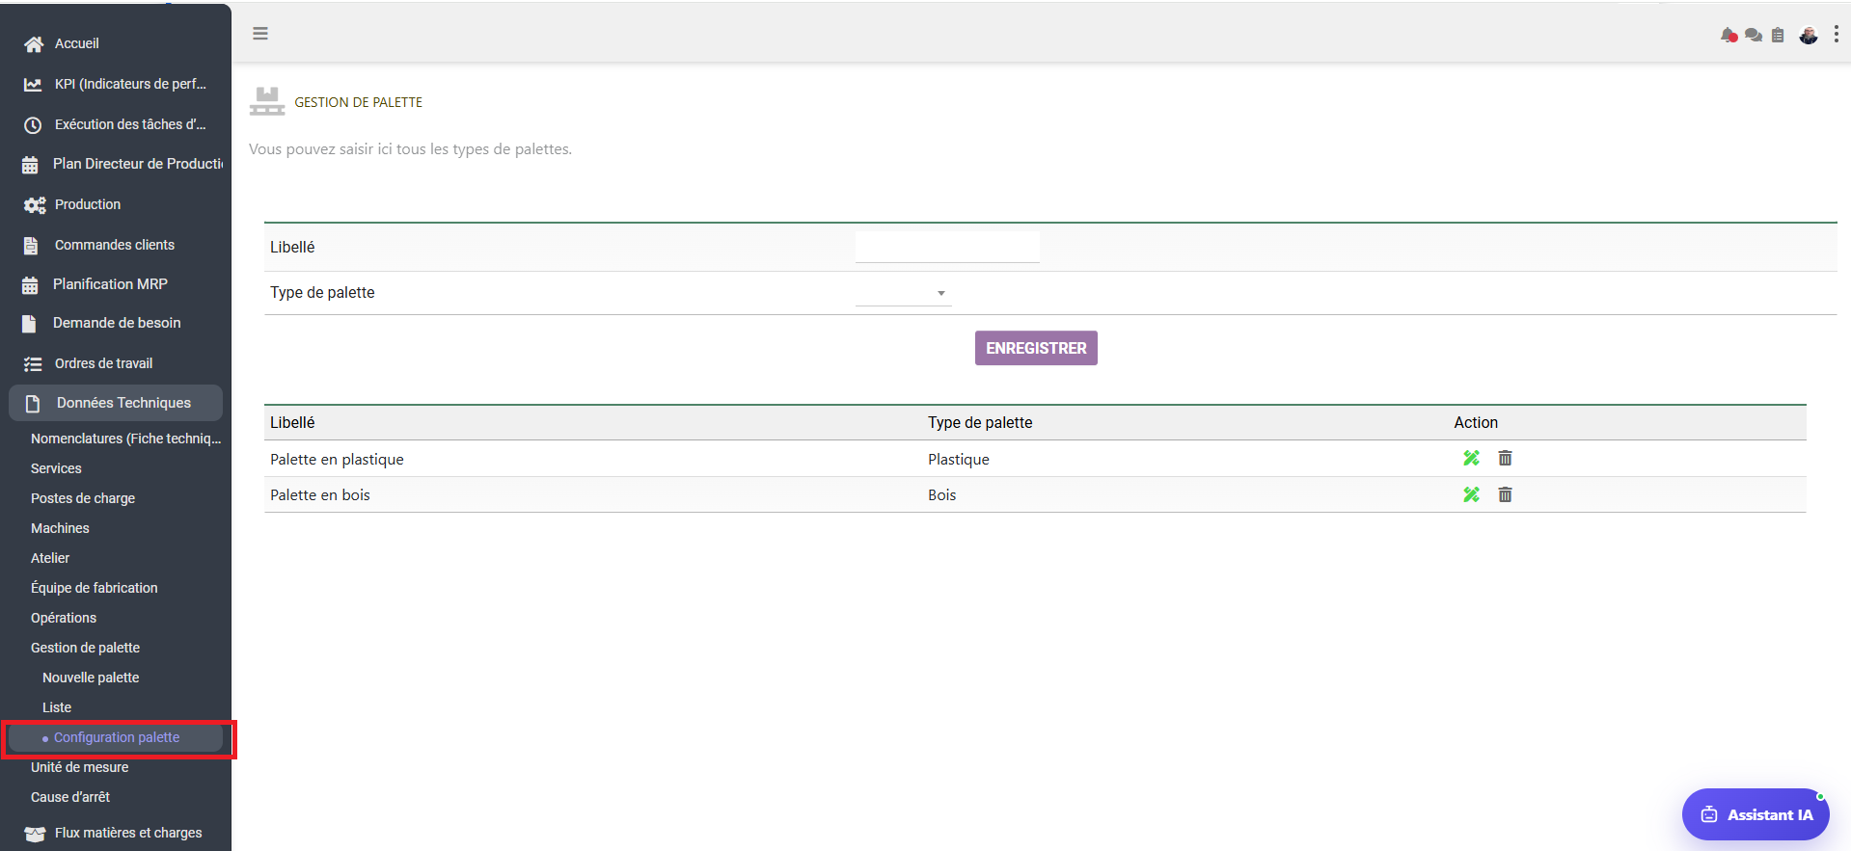Open Plan Directeur de Production menu
The width and height of the screenshot is (1851, 851).
coord(138,164)
